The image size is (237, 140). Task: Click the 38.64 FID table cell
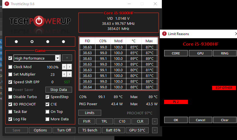point(87,87)
